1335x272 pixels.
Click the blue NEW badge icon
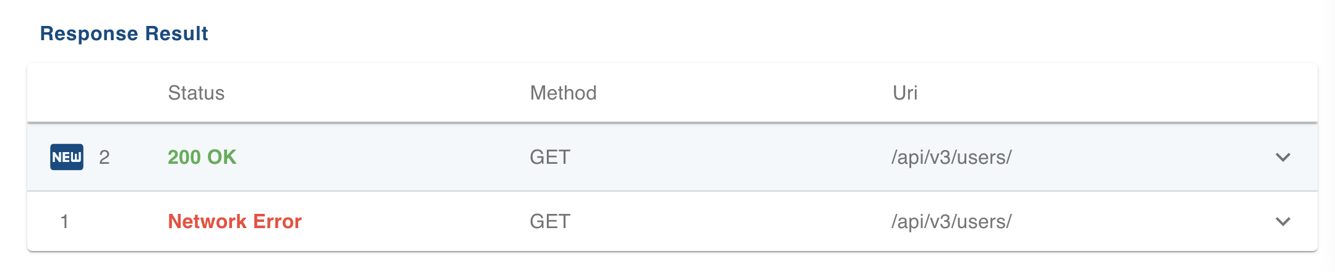click(x=67, y=157)
